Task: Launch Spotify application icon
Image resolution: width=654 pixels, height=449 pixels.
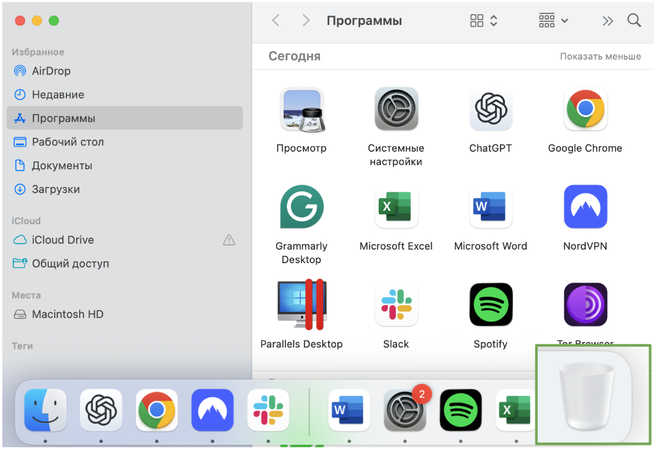Action: tap(491, 305)
